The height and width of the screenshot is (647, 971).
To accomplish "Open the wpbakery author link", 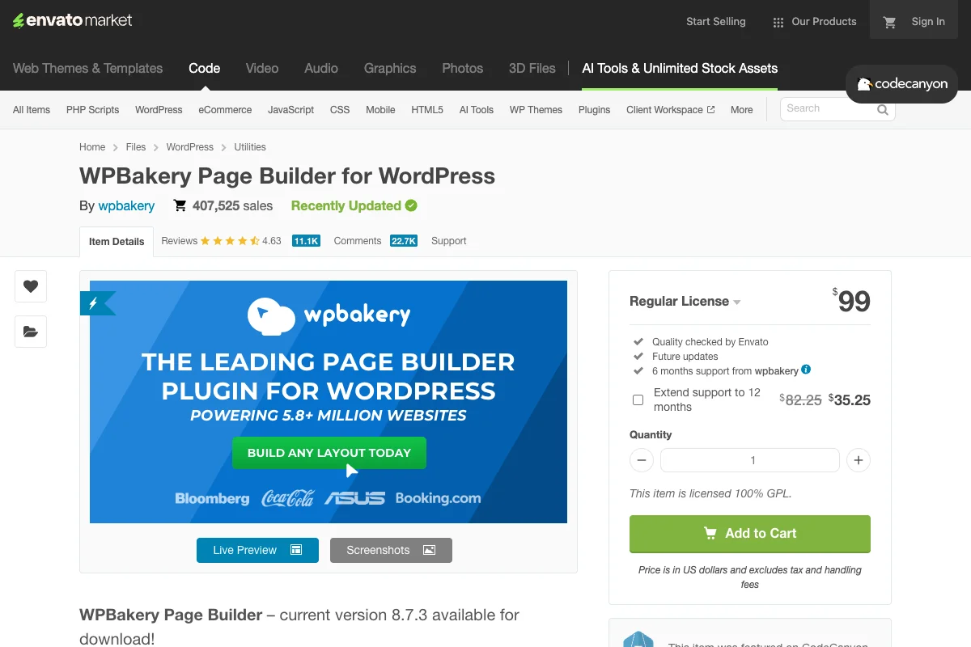I will [126, 206].
